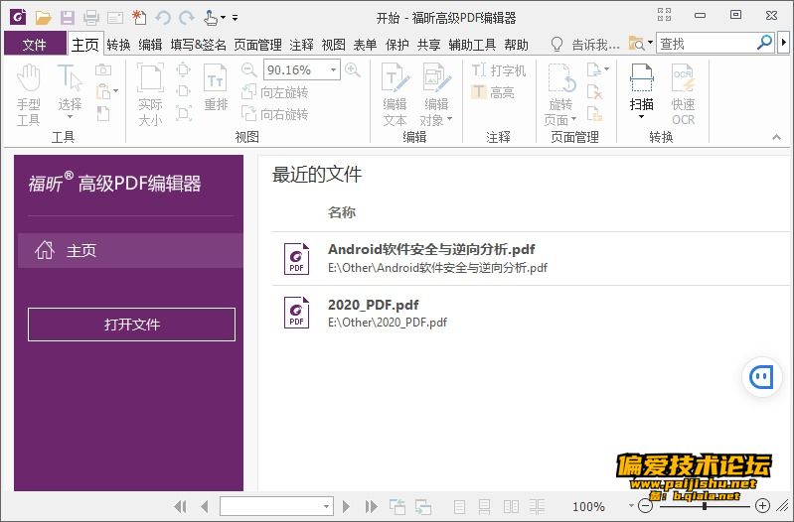Click the zoom out magnifier icon
Viewport: 794px width, 522px height.
click(x=248, y=69)
